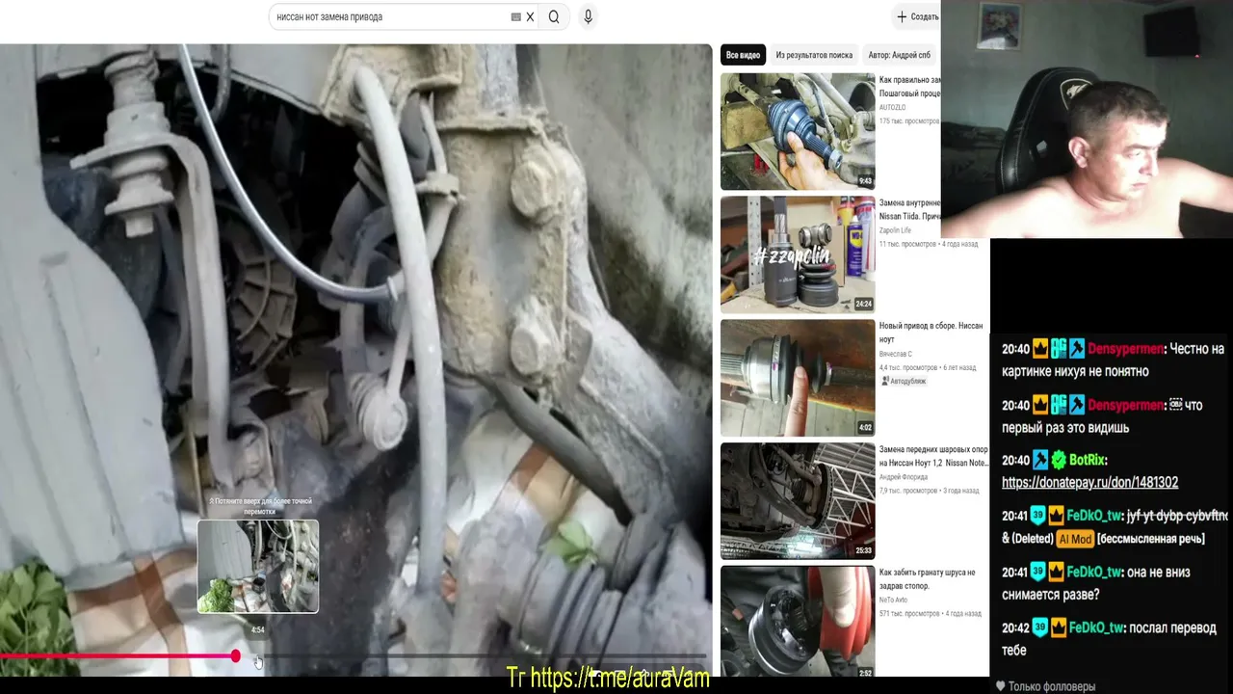Click the Создать create button
Image resolution: width=1233 pixels, height=694 pixels.
[x=917, y=16]
